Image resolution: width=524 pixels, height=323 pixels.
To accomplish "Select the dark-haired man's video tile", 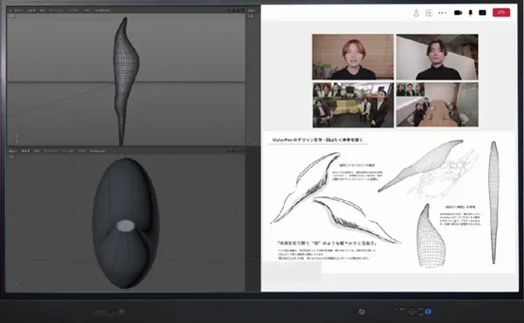I will 438,57.
